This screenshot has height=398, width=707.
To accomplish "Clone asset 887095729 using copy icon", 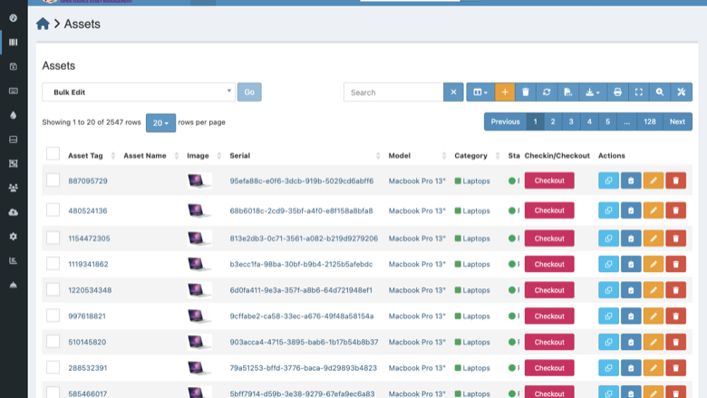I will click(608, 180).
